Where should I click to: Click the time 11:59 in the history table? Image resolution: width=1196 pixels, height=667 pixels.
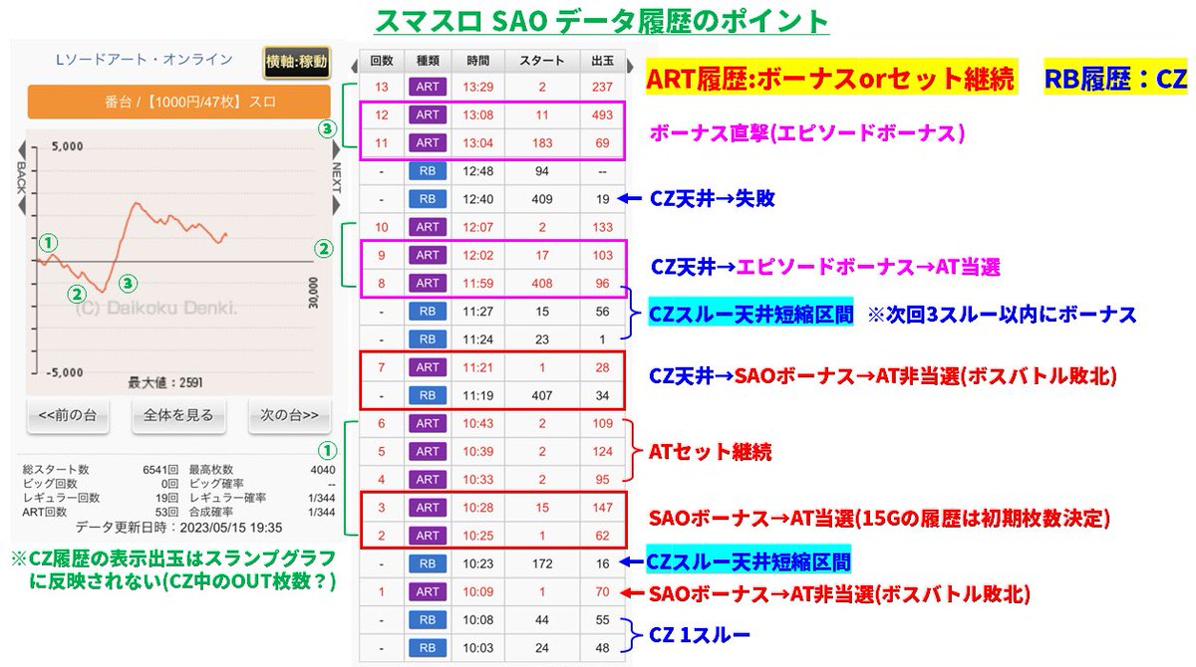click(x=476, y=283)
